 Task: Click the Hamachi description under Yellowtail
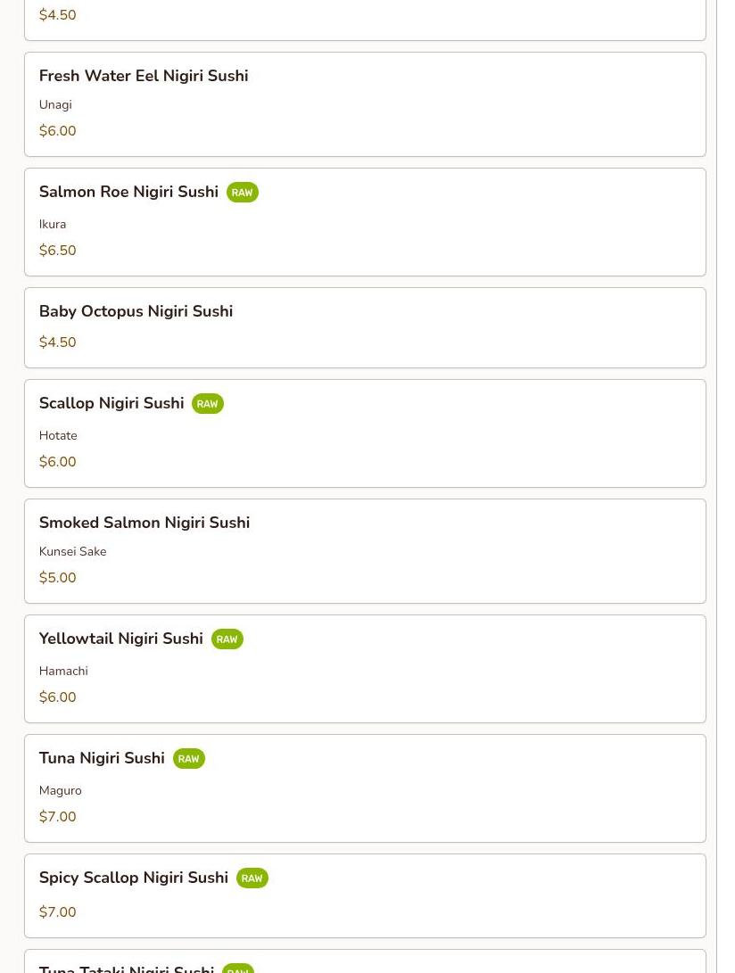[63, 671]
